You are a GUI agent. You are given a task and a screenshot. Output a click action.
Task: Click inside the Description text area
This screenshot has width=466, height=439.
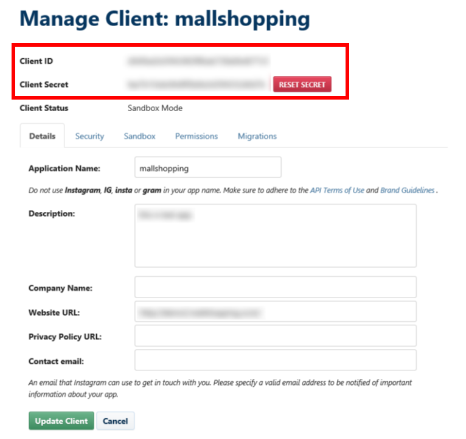(275, 236)
